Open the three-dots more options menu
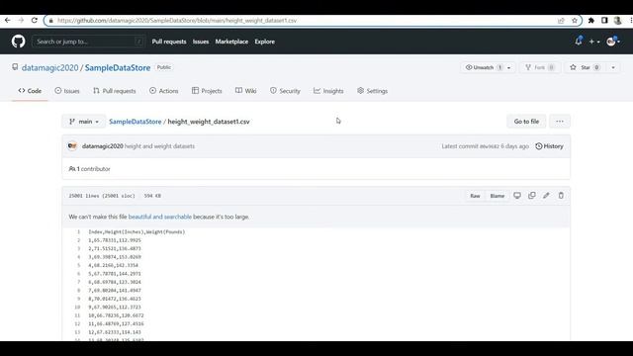Screen dimensions: 633x356 [x=560, y=122]
